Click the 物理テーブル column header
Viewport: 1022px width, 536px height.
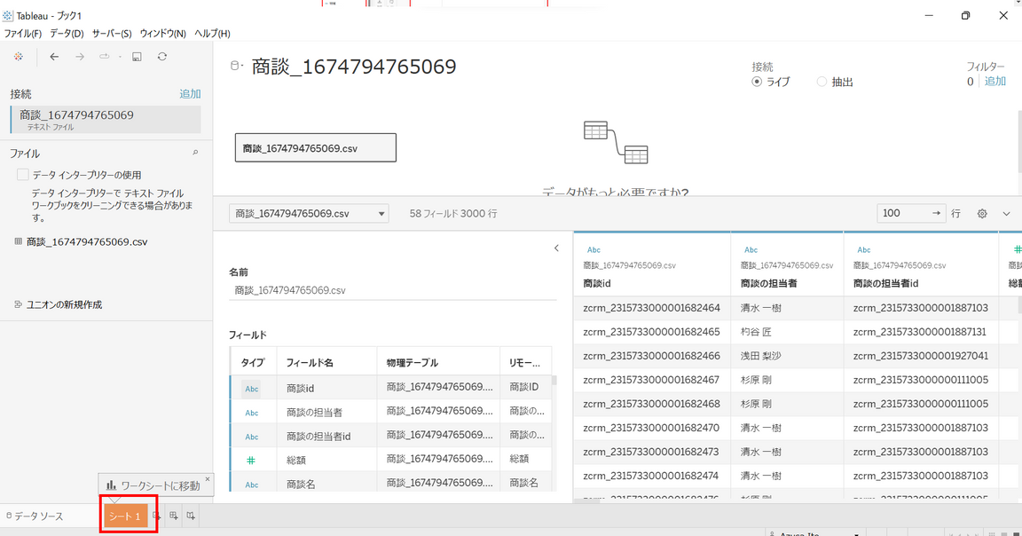tap(438, 363)
